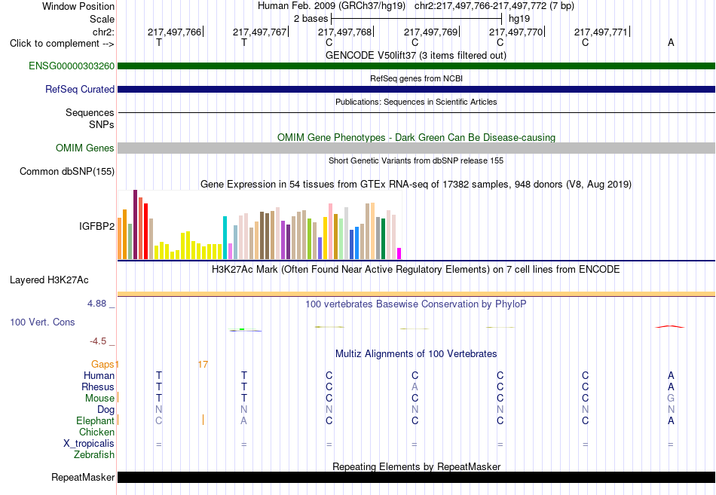716x495 pixels.
Task: Click the Human species label in Multiz
Action: click(99, 376)
